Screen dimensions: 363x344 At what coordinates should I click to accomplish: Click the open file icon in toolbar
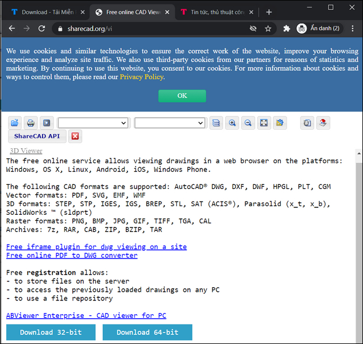point(15,123)
